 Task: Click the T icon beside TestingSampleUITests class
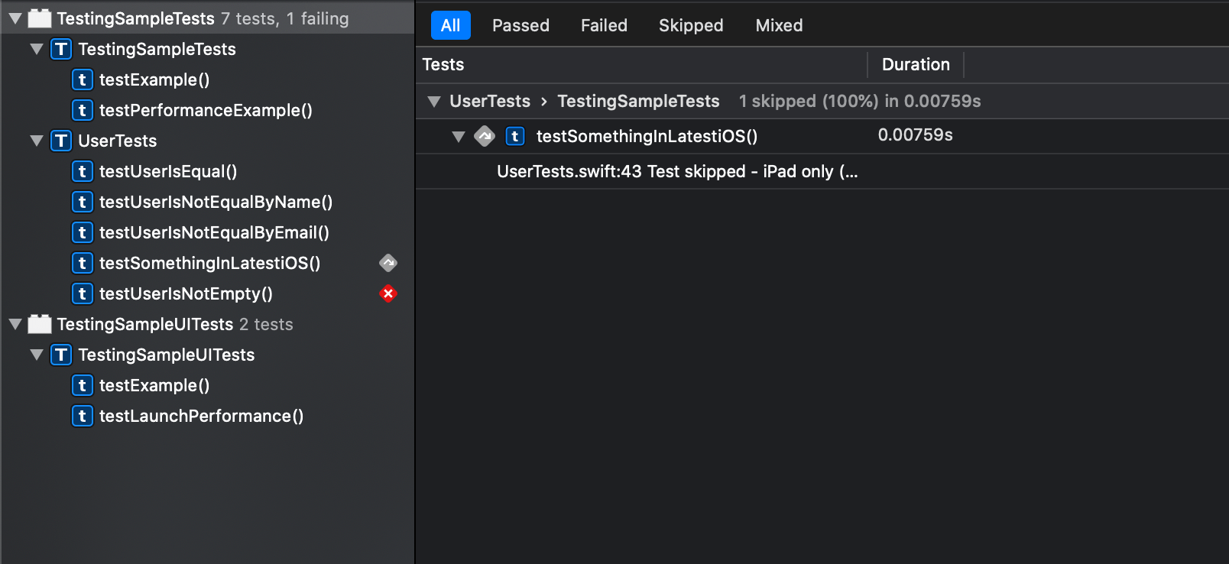[60, 355]
